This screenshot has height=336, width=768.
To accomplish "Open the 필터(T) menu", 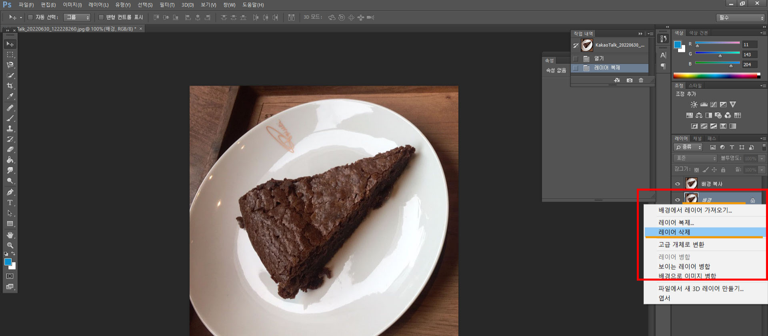I will point(167,5).
